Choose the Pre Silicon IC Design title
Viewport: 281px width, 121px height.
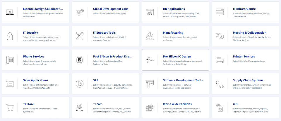(x=177, y=56)
